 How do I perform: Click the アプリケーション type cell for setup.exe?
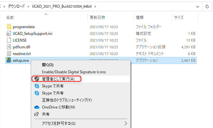(147, 60)
